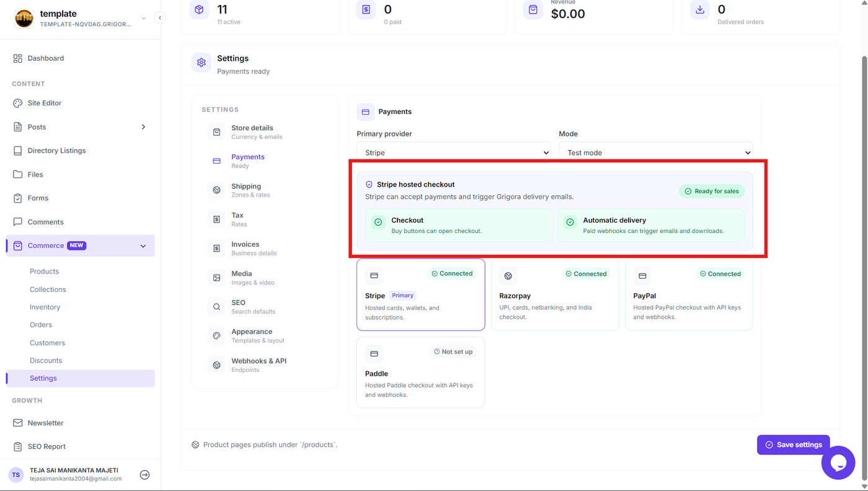The height and width of the screenshot is (491, 868).
Task: Expand the Posts submenu chevron
Action: pos(143,127)
